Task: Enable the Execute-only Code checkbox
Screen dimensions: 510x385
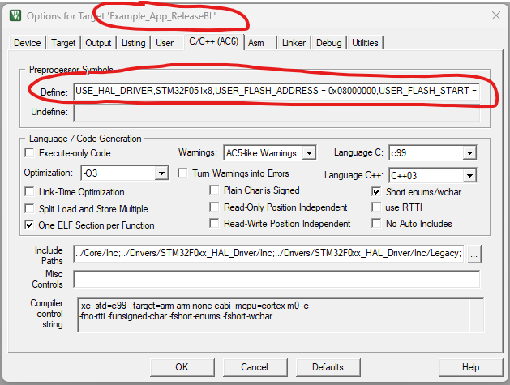Action: pos(31,153)
